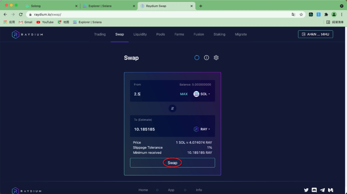Viewport: 347px width, 194px height.
Task: Reload the page
Action: click(x=21, y=14)
